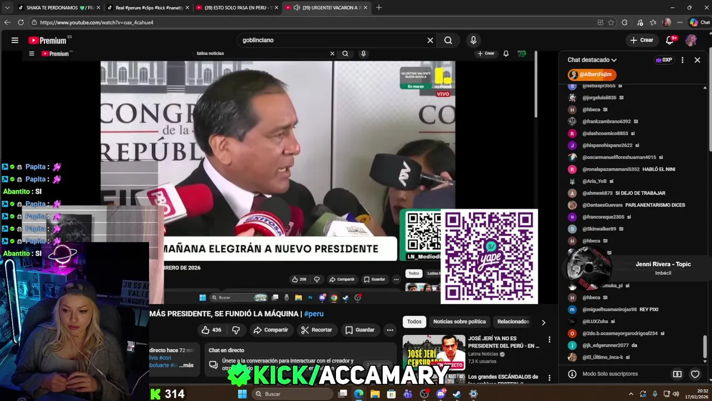Like the inner video with 208 likes
The height and width of the screenshot is (401, 712).
299,279
